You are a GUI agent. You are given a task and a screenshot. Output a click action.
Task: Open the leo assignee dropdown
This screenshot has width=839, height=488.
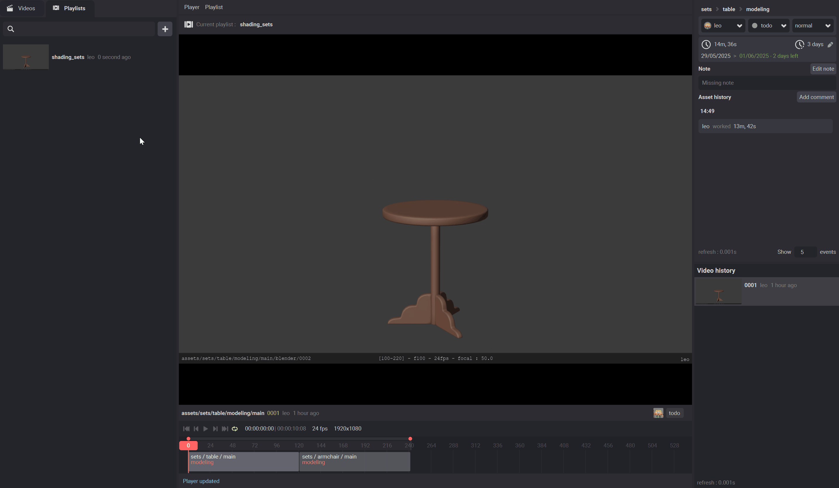click(x=723, y=26)
